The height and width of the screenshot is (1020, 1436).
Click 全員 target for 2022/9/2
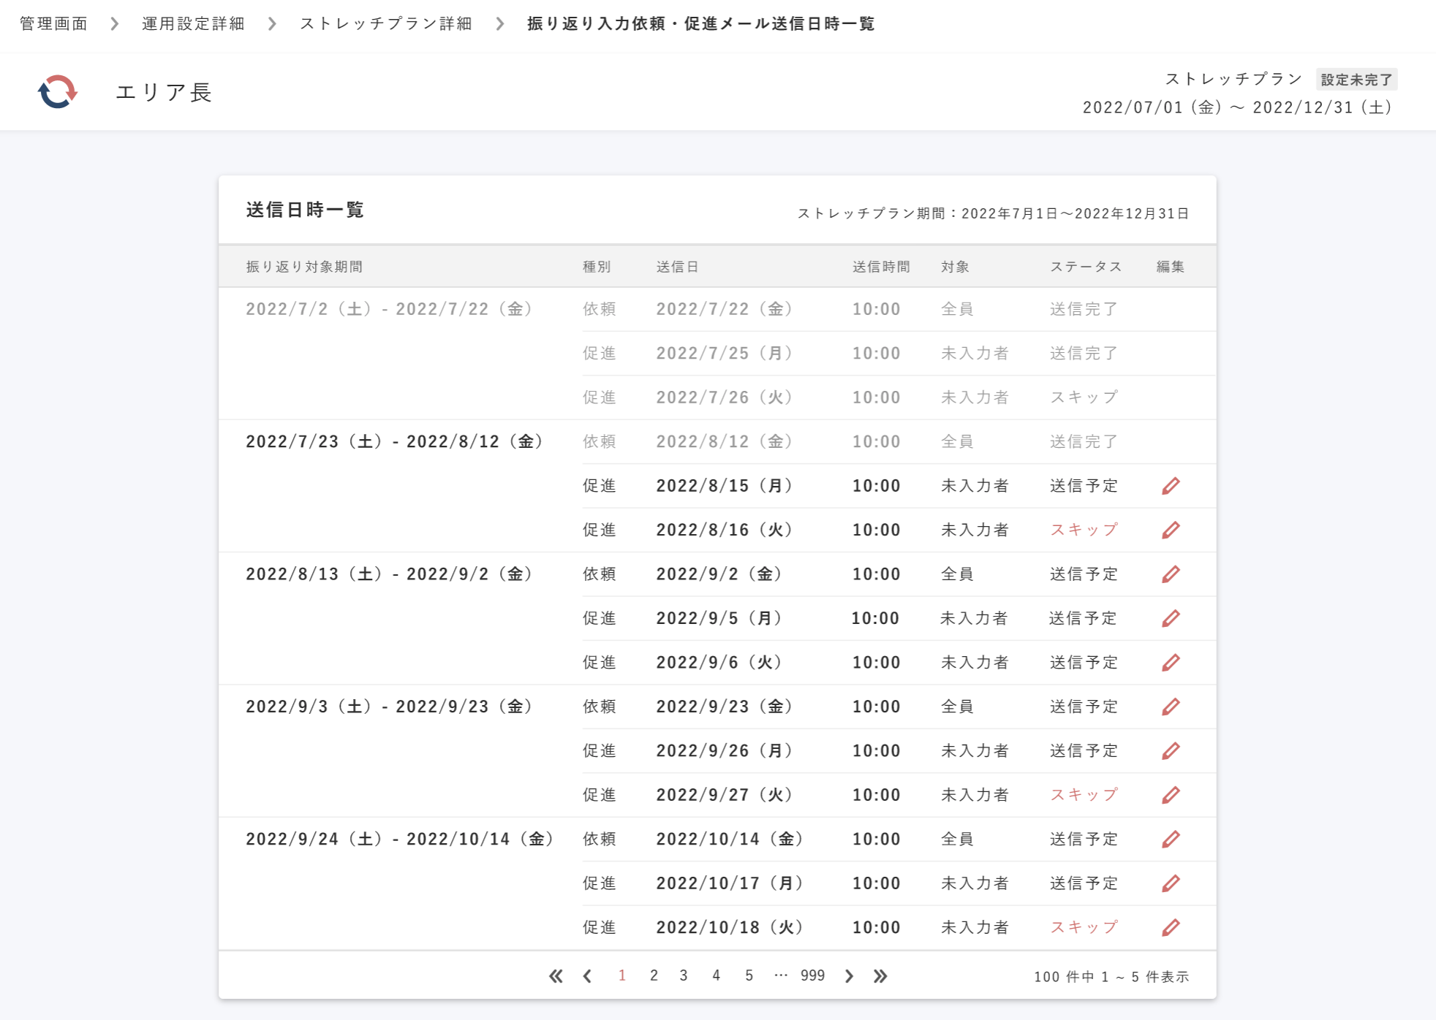pos(957,574)
